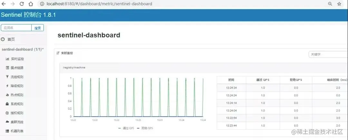
Task: Open the browser home page icon
Action: 31,4
